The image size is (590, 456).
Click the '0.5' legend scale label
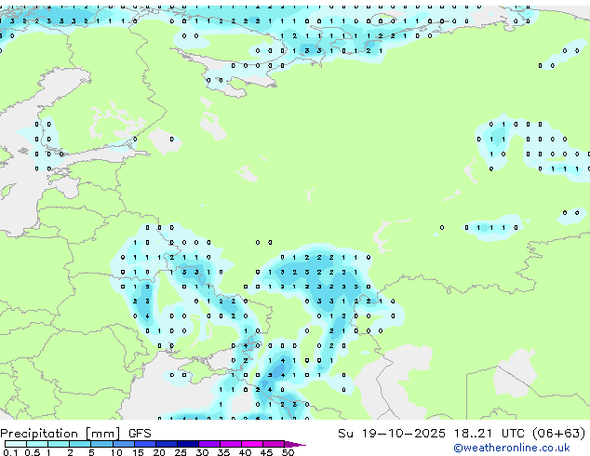coord(33,452)
